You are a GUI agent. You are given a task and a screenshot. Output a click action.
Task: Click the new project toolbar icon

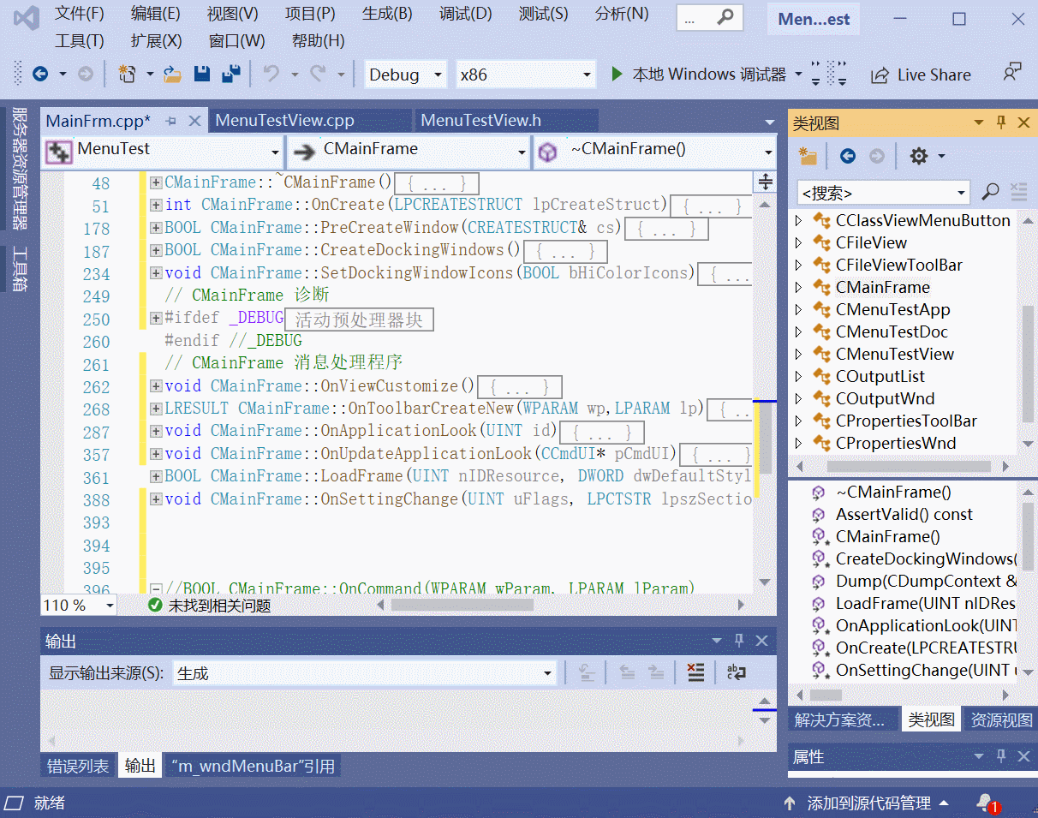[127, 75]
